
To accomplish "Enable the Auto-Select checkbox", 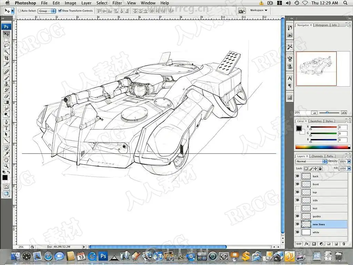I will (x=19, y=11).
